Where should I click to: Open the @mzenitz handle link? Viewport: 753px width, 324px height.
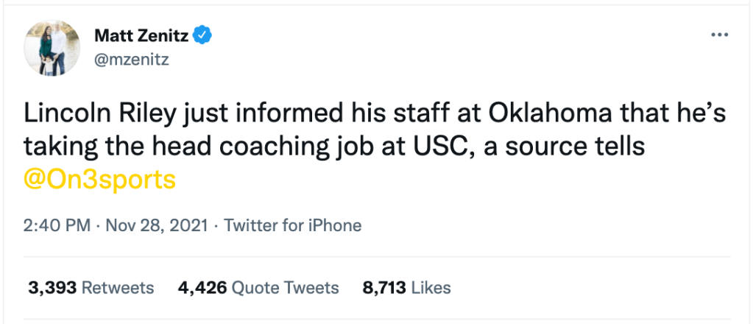click(132, 60)
